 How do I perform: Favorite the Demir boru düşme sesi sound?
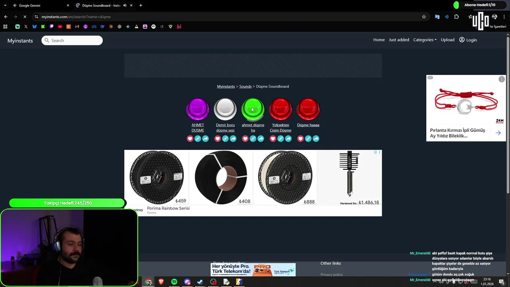pyautogui.click(x=218, y=139)
